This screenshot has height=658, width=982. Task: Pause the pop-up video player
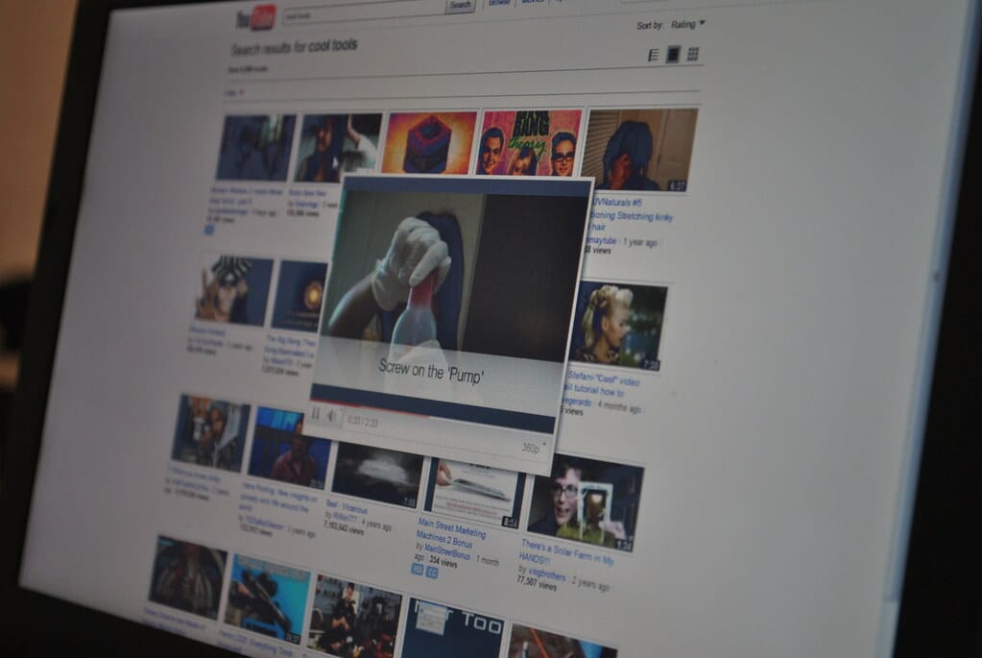(316, 414)
